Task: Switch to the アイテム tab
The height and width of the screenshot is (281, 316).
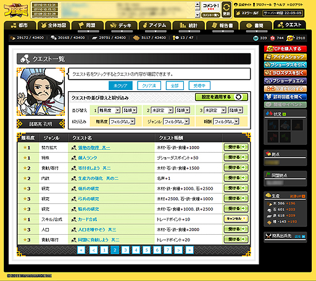Action: [155, 25]
